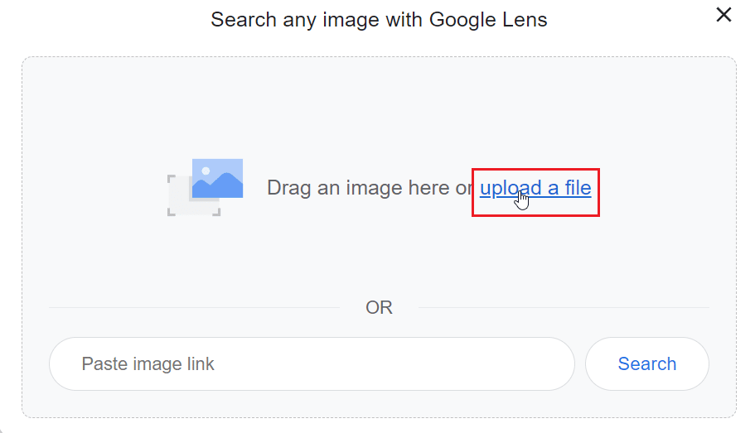Focus the "Paste image link" field

pos(312,364)
